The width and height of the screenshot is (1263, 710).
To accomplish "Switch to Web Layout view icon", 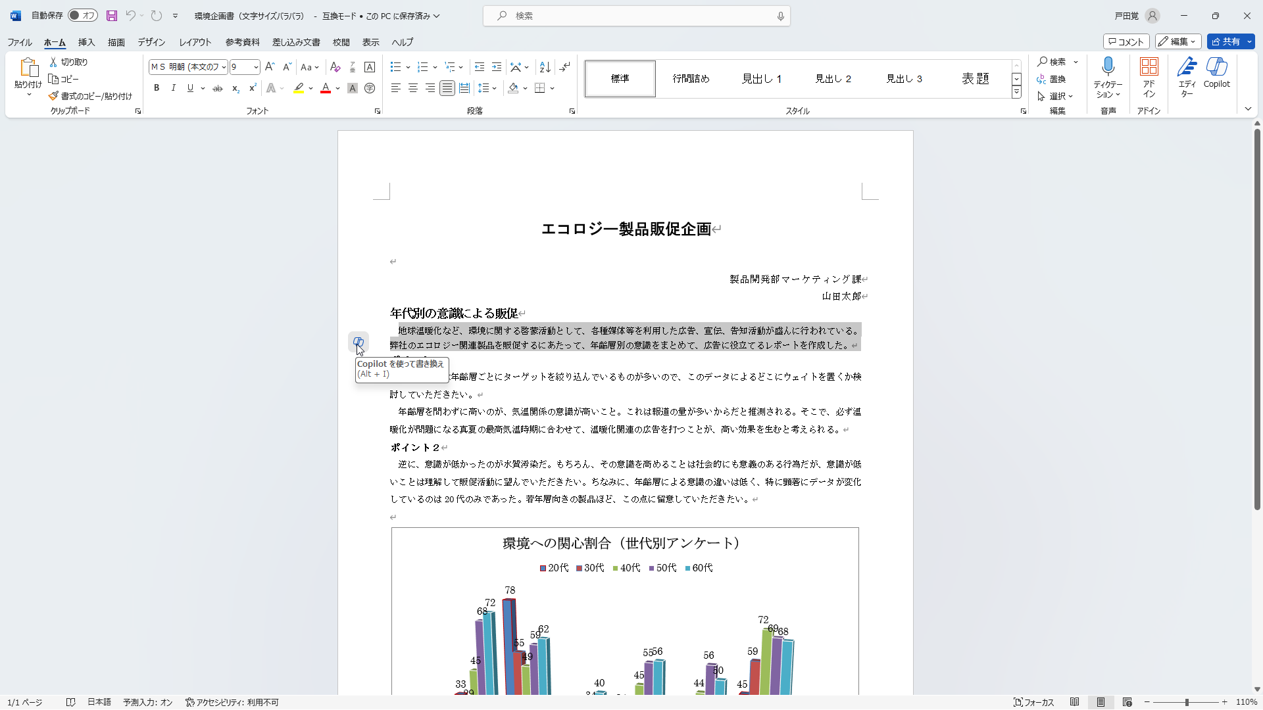I will (1127, 702).
